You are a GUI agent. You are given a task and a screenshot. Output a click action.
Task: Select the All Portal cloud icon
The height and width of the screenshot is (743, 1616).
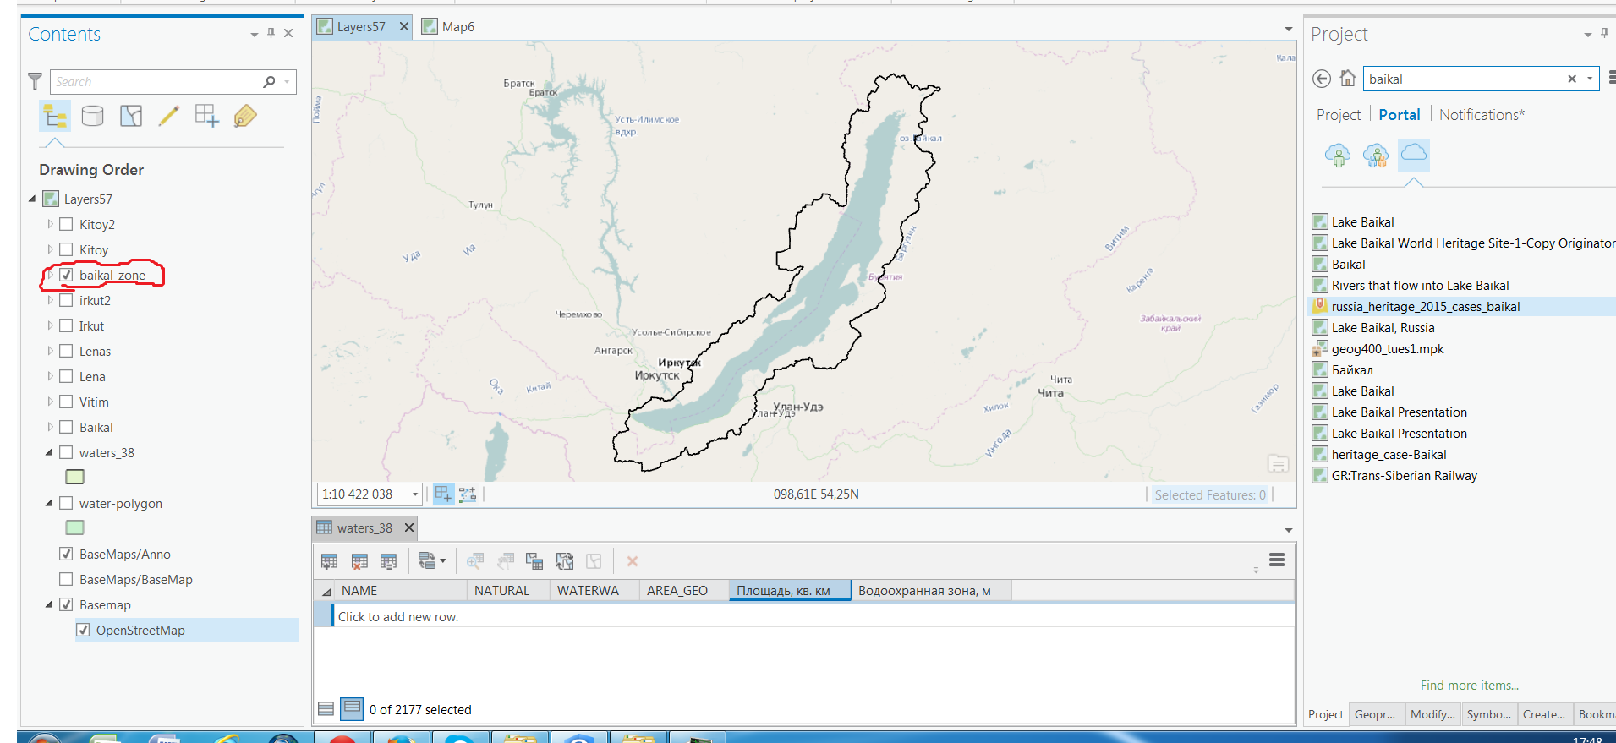click(1413, 155)
